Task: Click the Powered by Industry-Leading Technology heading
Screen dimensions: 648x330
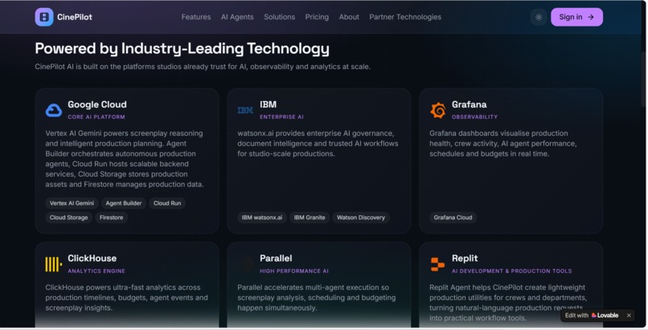Action: tap(182, 49)
